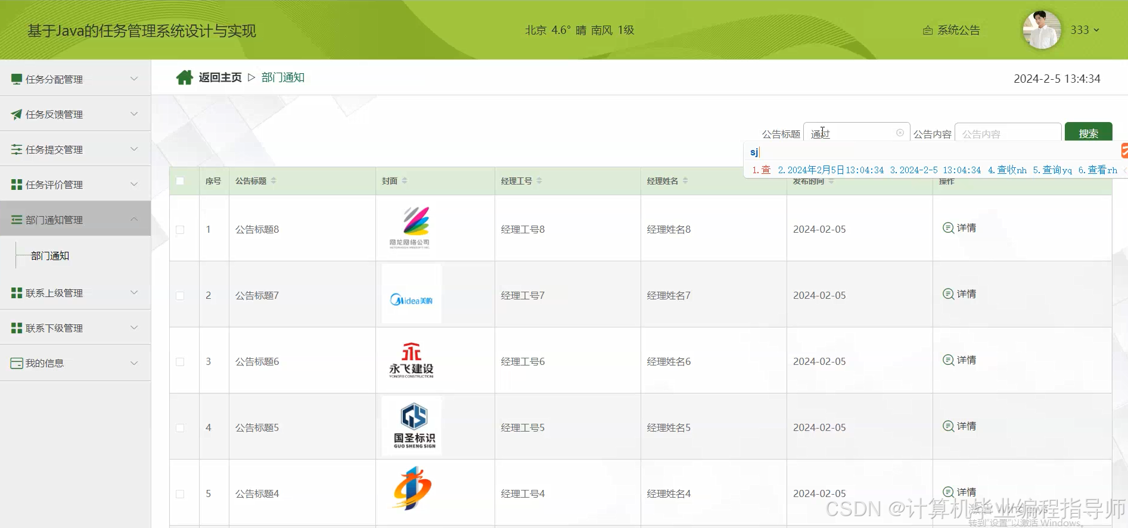Click the green 搜索 button
Screen dimensions: 1128x528
(1089, 132)
